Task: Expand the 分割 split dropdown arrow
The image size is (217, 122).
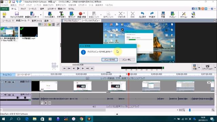Action: [199, 67]
